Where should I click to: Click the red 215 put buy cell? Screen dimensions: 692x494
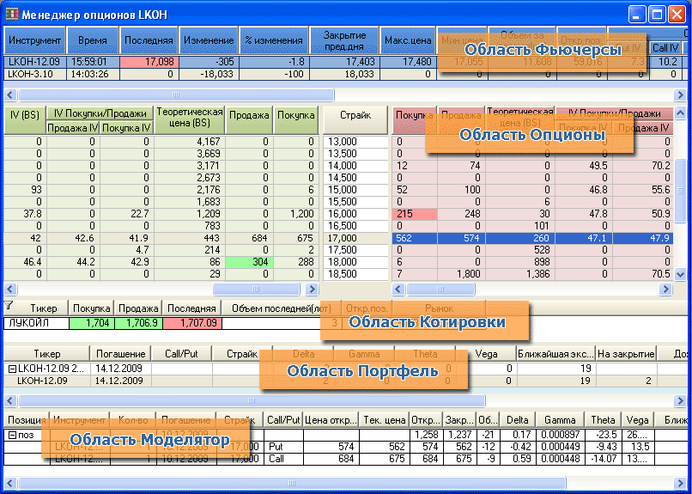[x=415, y=214]
